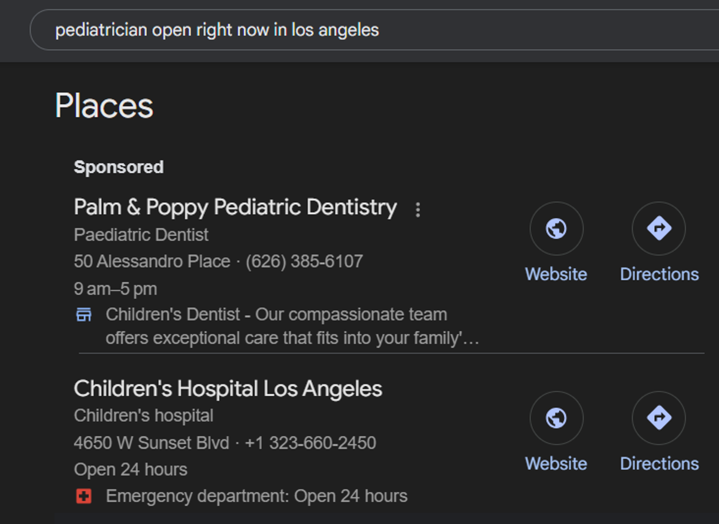The width and height of the screenshot is (719, 524).
Task: Click the search box with the pediatrician query
Action: pyautogui.click(x=359, y=30)
